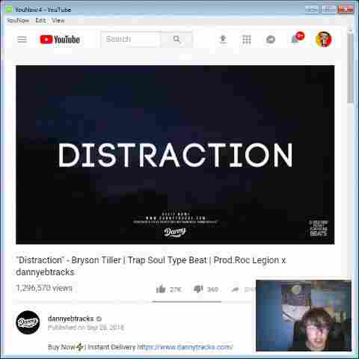Open the messages chat bubble icon
This screenshot has width=359, height=359.
[271, 40]
